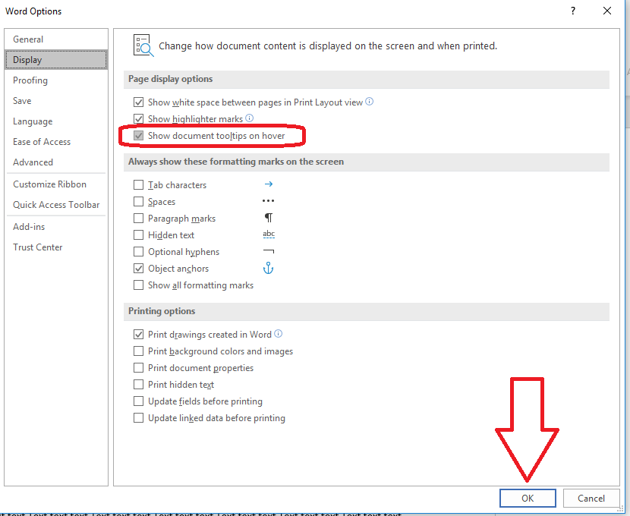The width and height of the screenshot is (630, 516).
Task: Click the pilcrow symbol beside Paragraph marks
Action: tap(268, 219)
